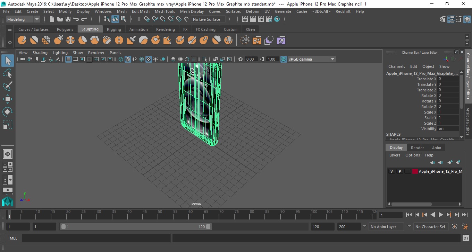Go to end of playback range
The image size is (472, 252).
464,215
